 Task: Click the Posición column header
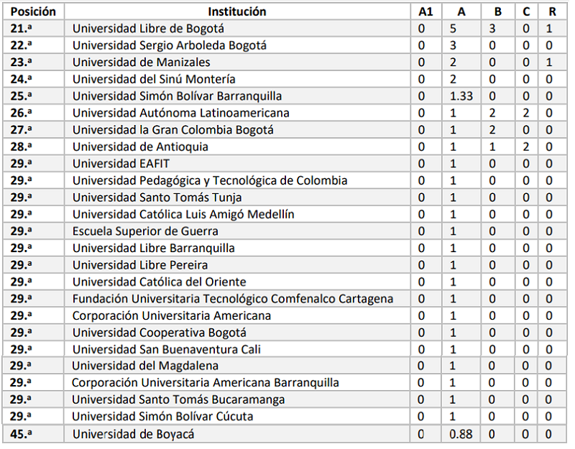point(34,11)
